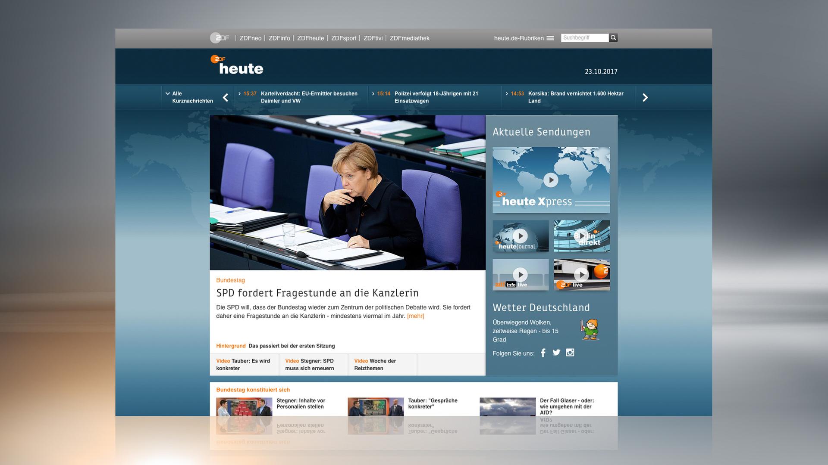Screen dimensions: 828x465
Task: Go to ZDFinfo
Action: (x=279, y=38)
